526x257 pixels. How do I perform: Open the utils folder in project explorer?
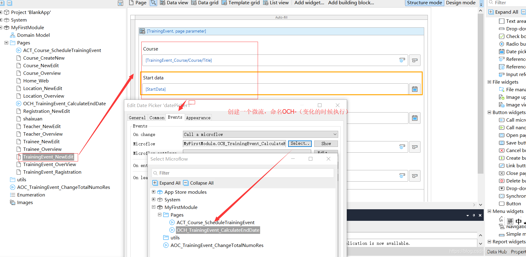click(22, 180)
